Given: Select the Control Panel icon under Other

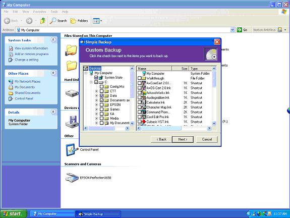Looking at the screenshot, I should pyautogui.click(x=72, y=150).
